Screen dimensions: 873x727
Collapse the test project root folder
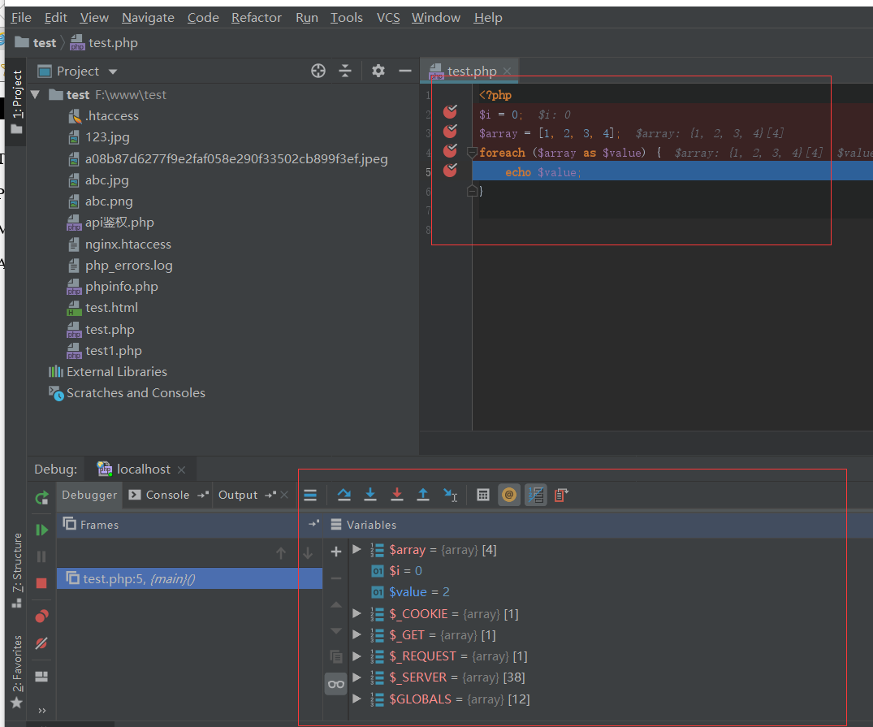coord(36,95)
